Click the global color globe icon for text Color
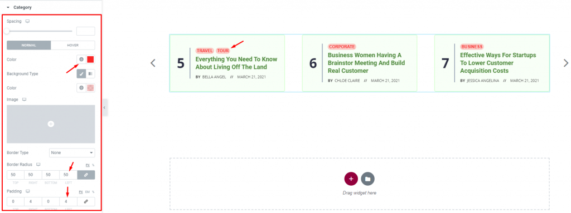The width and height of the screenshot is (571, 213). (81, 60)
